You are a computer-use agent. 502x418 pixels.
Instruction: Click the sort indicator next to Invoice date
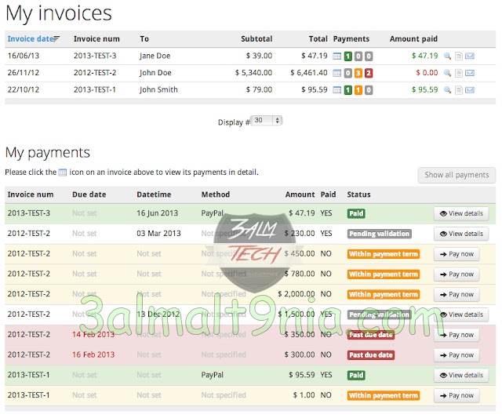click(56, 38)
